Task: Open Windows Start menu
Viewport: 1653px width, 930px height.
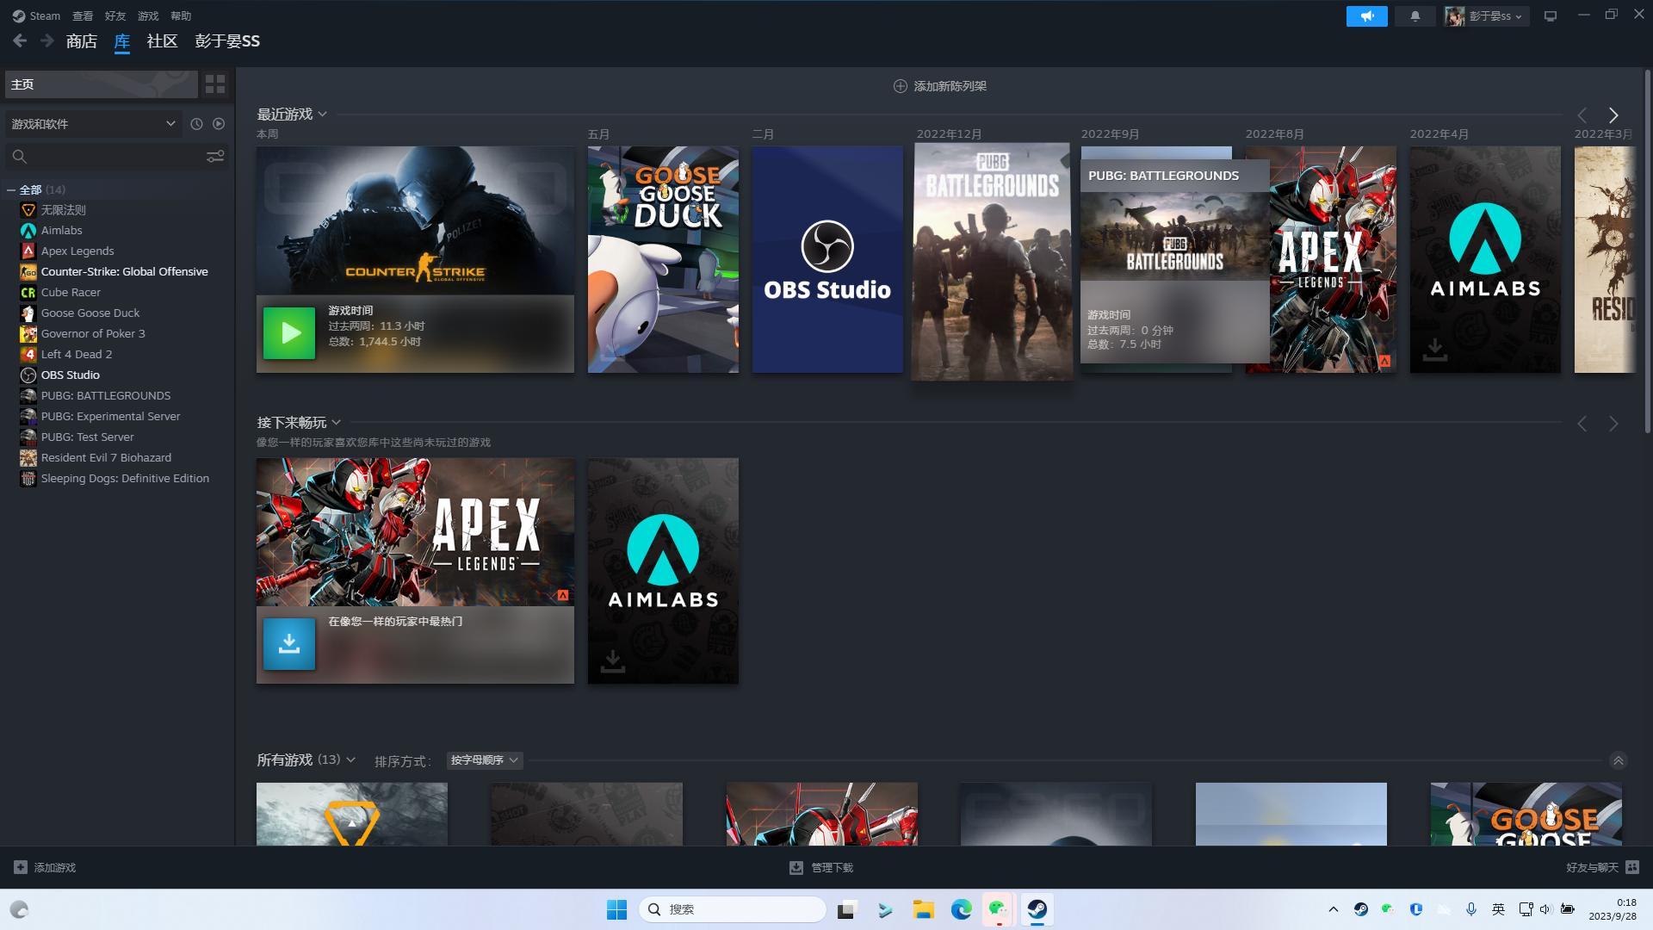Action: pyautogui.click(x=616, y=909)
